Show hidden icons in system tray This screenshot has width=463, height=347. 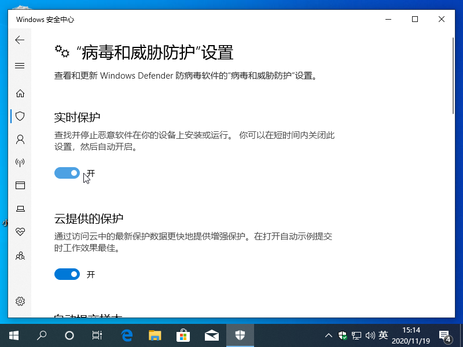click(x=328, y=335)
